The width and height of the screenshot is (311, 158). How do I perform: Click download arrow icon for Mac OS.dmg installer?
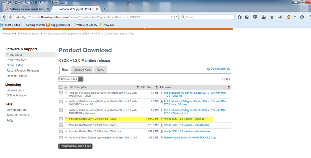[x=162, y=125]
